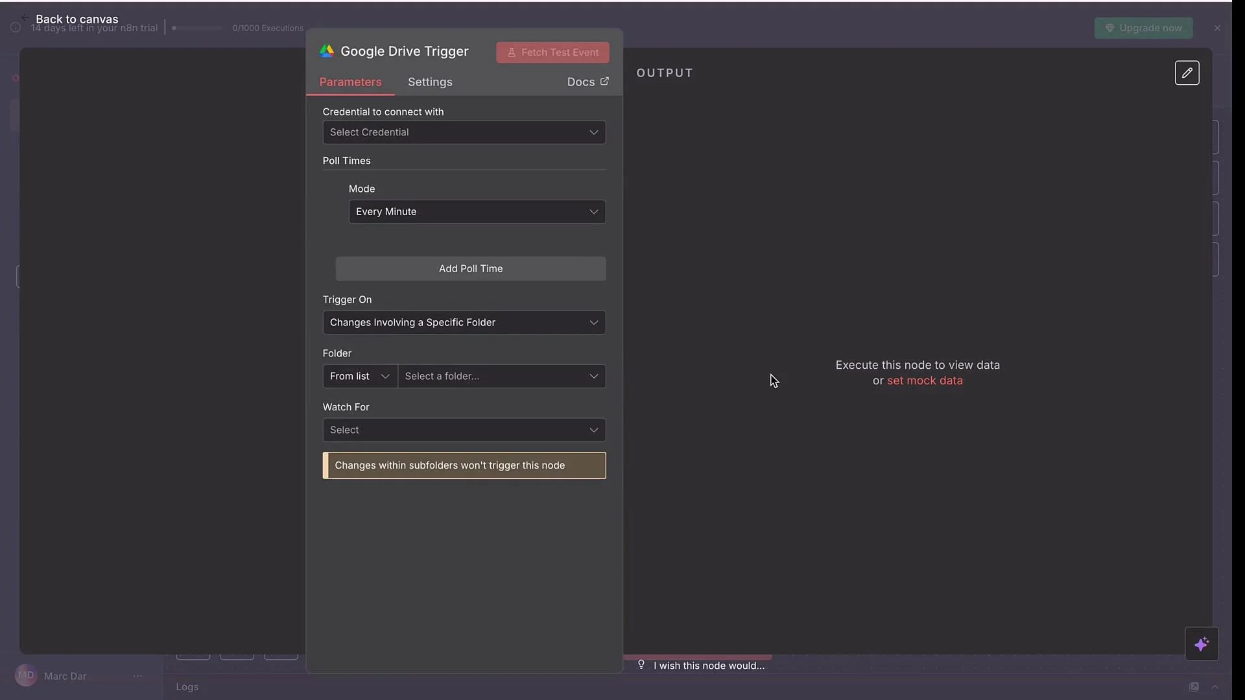The image size is (1245, 700).
Task: Open the user options ellipsis menu
Action: tap(137, 676)
